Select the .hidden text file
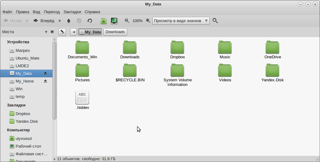Image resolution: width=320 pixels, height=162 pixels. point(82,100)
